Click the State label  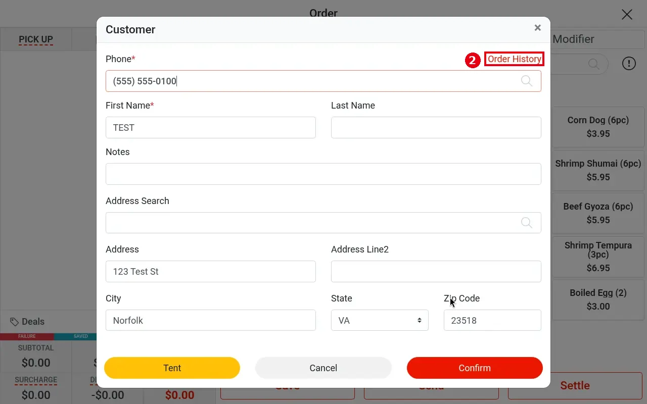tap(342, 298)
